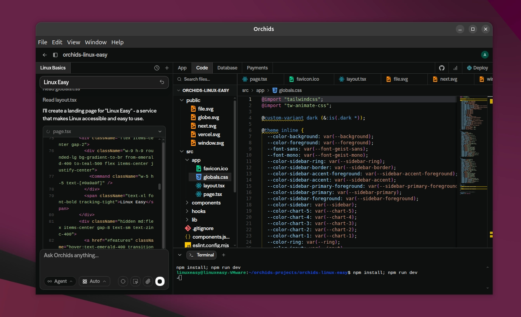
Task: Open the Auto model selector dropdown
Action: tap(94, 281)
